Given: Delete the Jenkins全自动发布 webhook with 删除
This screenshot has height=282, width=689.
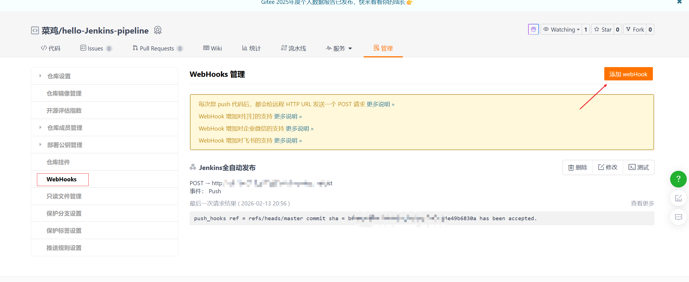Looking at the screenshot, I should point(578,167).
